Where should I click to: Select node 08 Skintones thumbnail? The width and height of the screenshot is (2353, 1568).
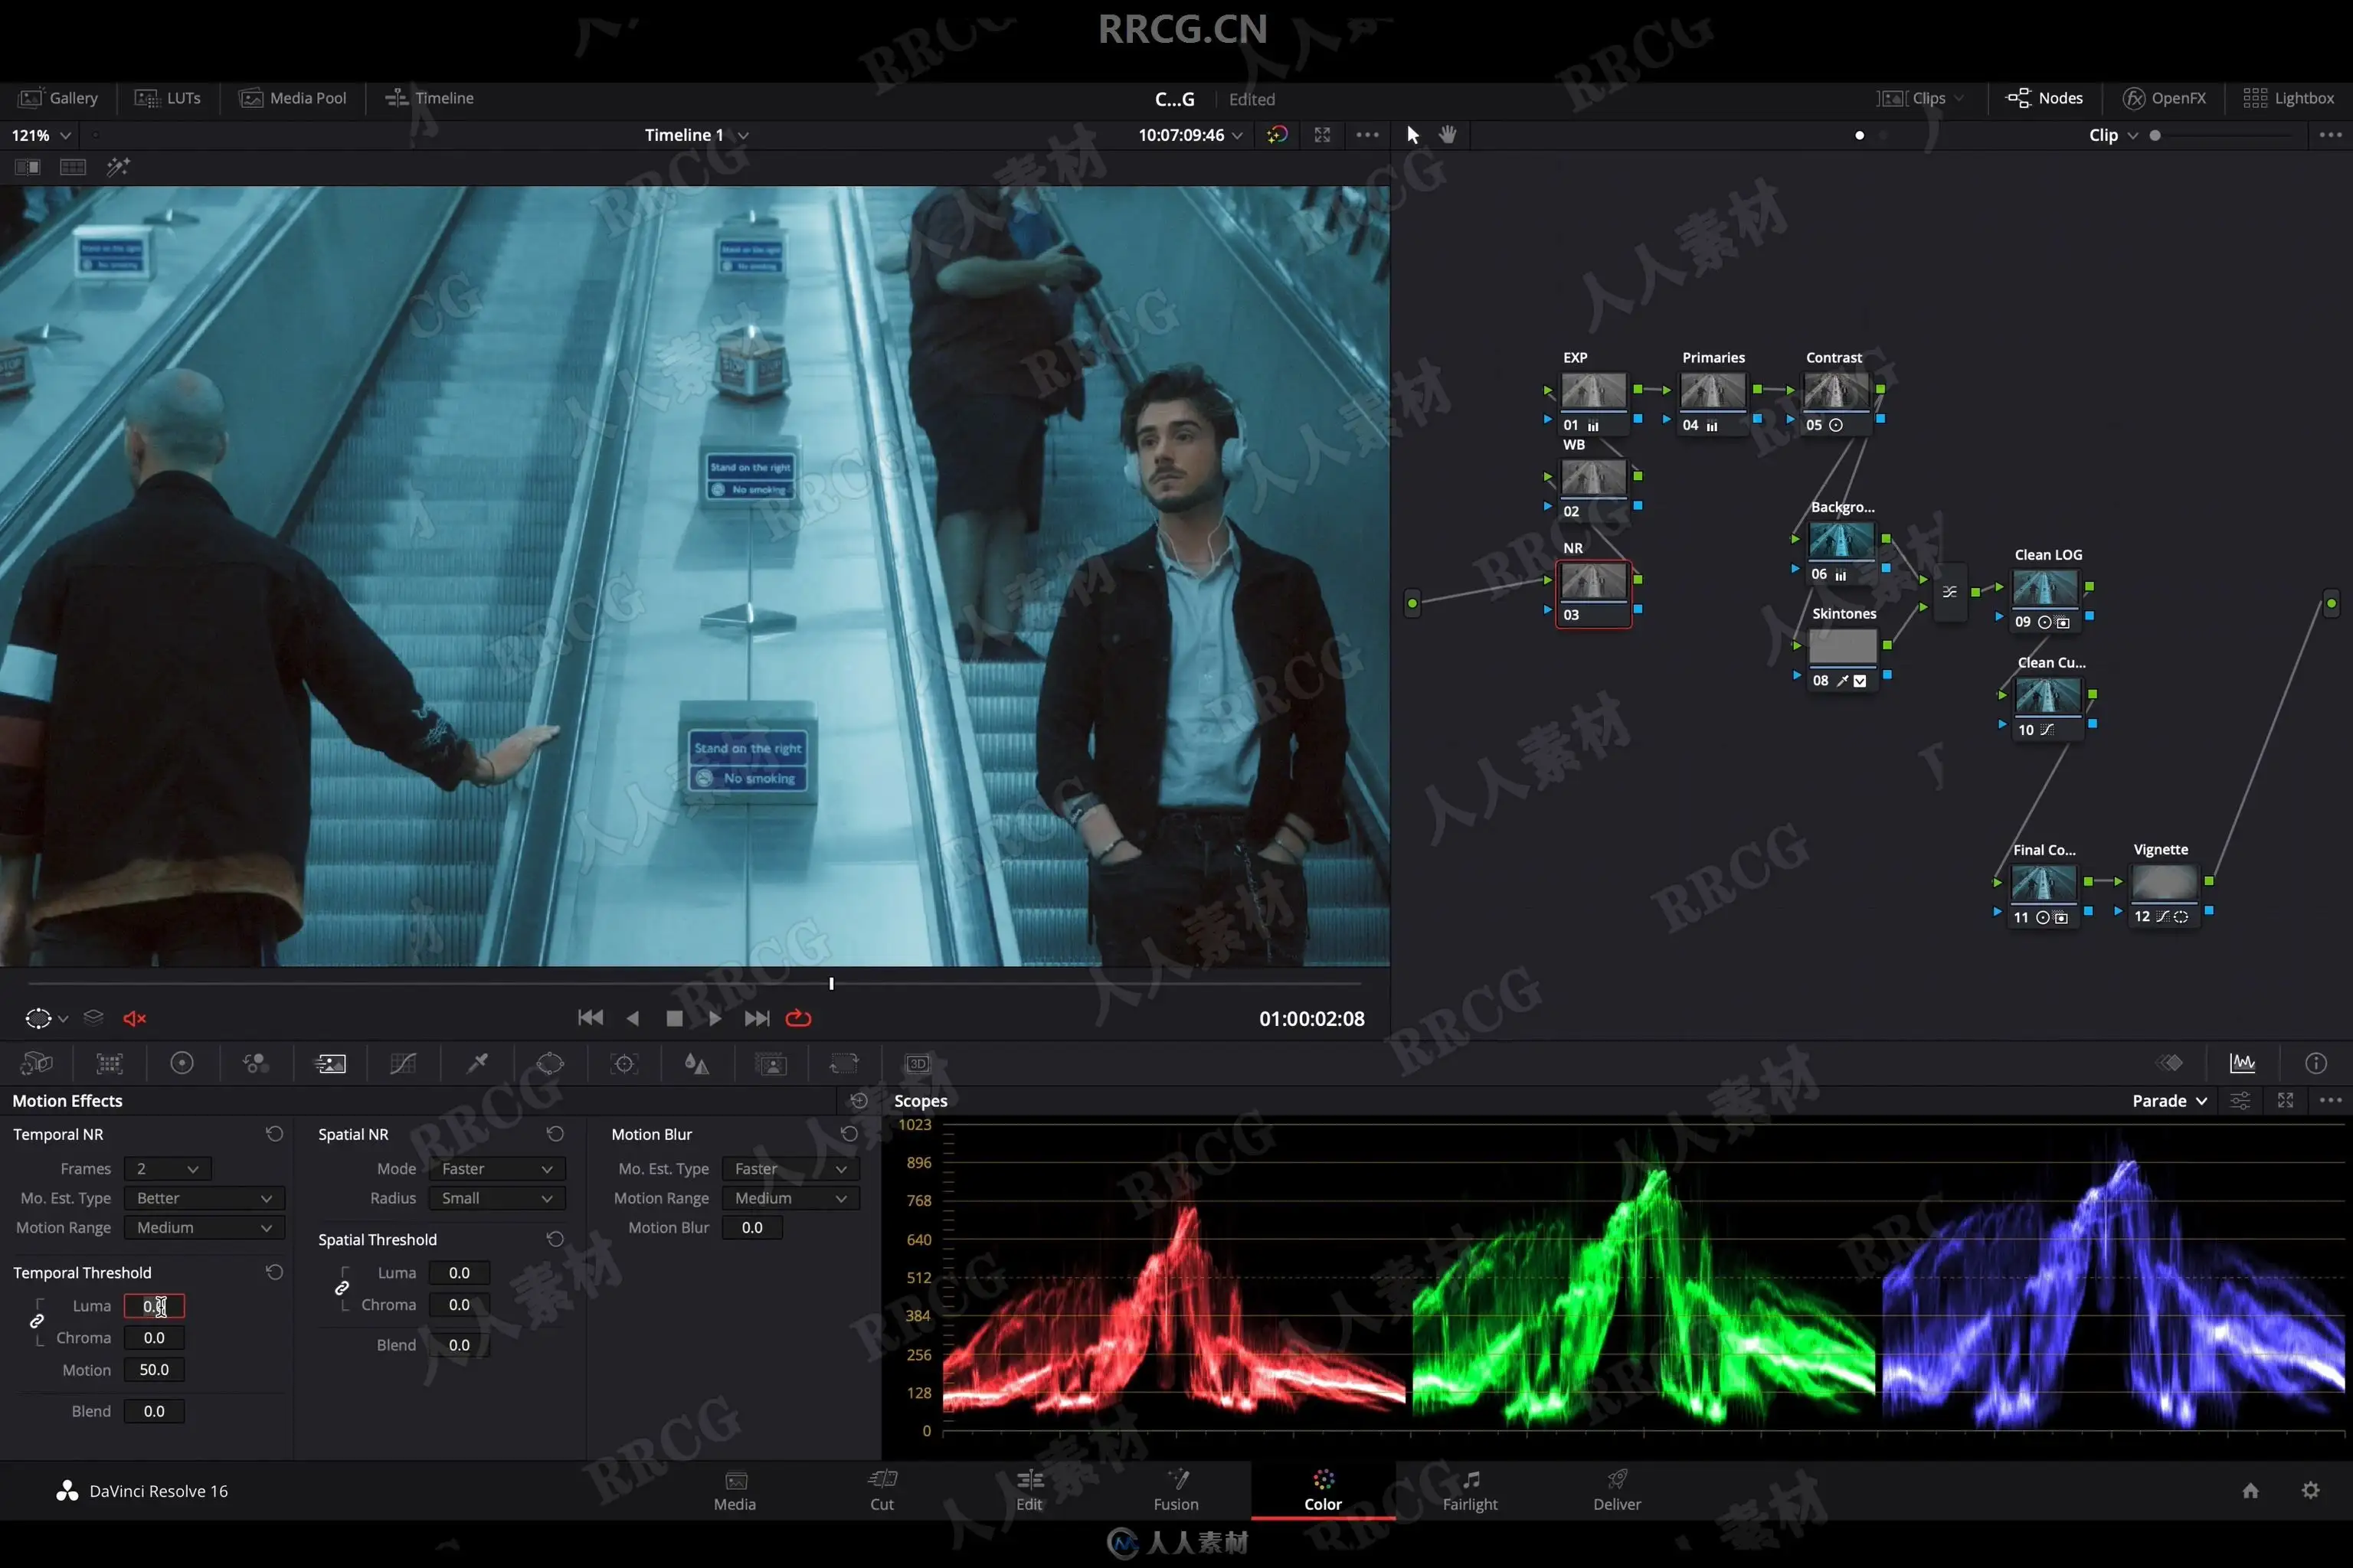pos(1842,646)
